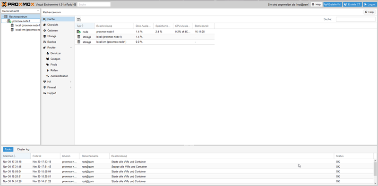
Task: Click the Erstelle CT button
Action: click(352, 4)
